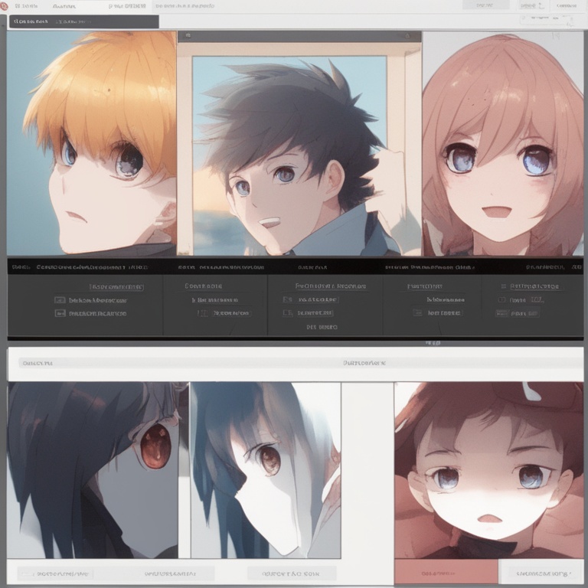Open the orange-haired character thumbnail

click(x=92, y=143)
